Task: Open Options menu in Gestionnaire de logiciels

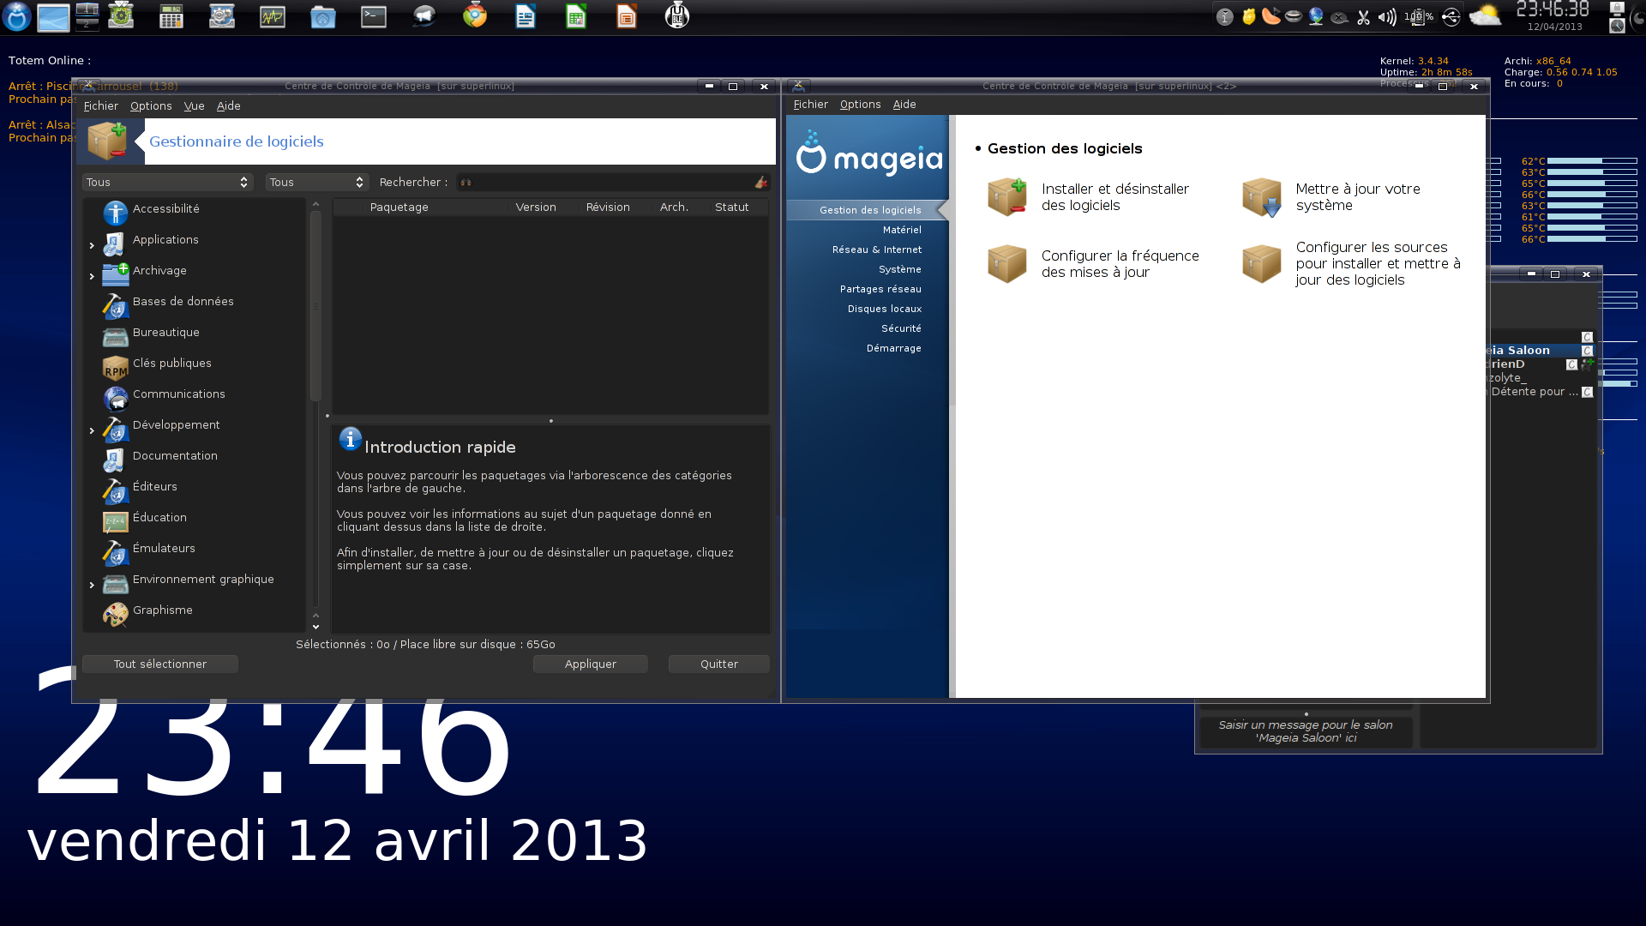Action: pyautogui.click(x=151, y=106)
